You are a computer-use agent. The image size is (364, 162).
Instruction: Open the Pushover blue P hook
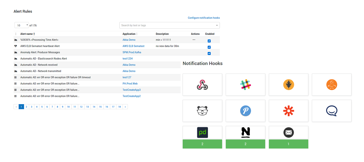pyautogui.click(x=245, y=111)
